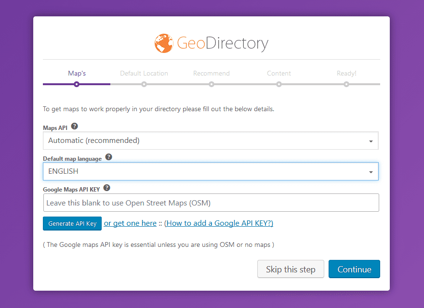424x308 pixels.
Task: Click the Google Maps API KEY input field
Action: [x=211, y=203]
